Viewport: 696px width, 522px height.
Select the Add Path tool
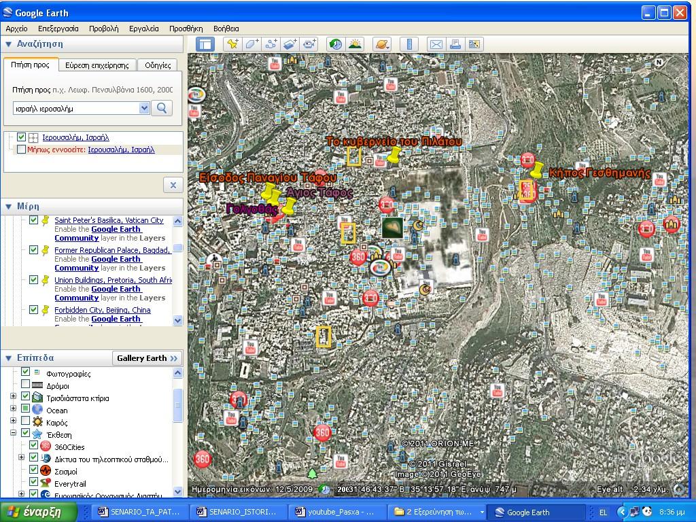tap(271, 44)
